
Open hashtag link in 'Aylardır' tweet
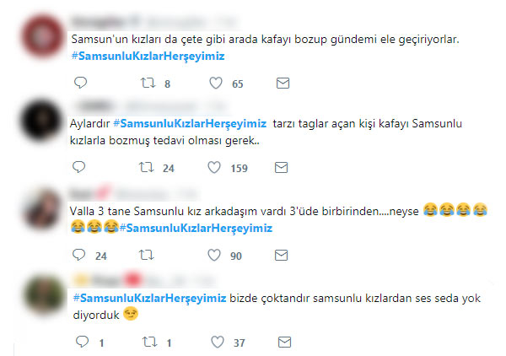[x=190, y=124]
